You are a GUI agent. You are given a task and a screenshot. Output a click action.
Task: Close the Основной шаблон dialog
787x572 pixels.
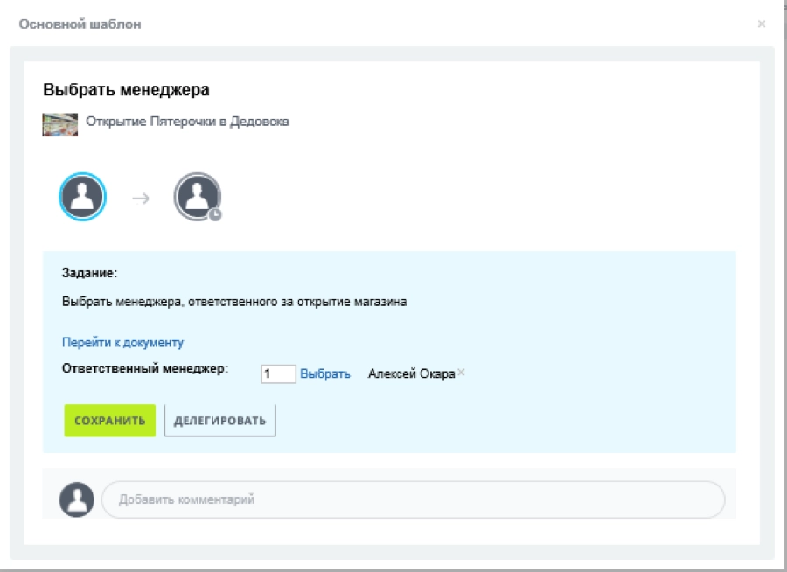(x=762, y=24)
